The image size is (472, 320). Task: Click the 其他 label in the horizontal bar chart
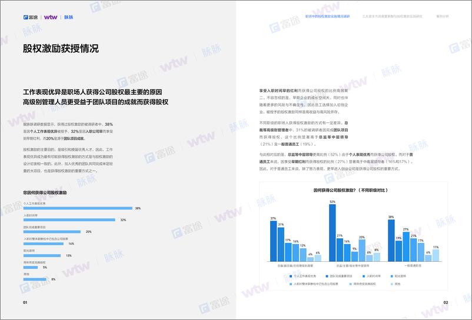pos(26,274)
